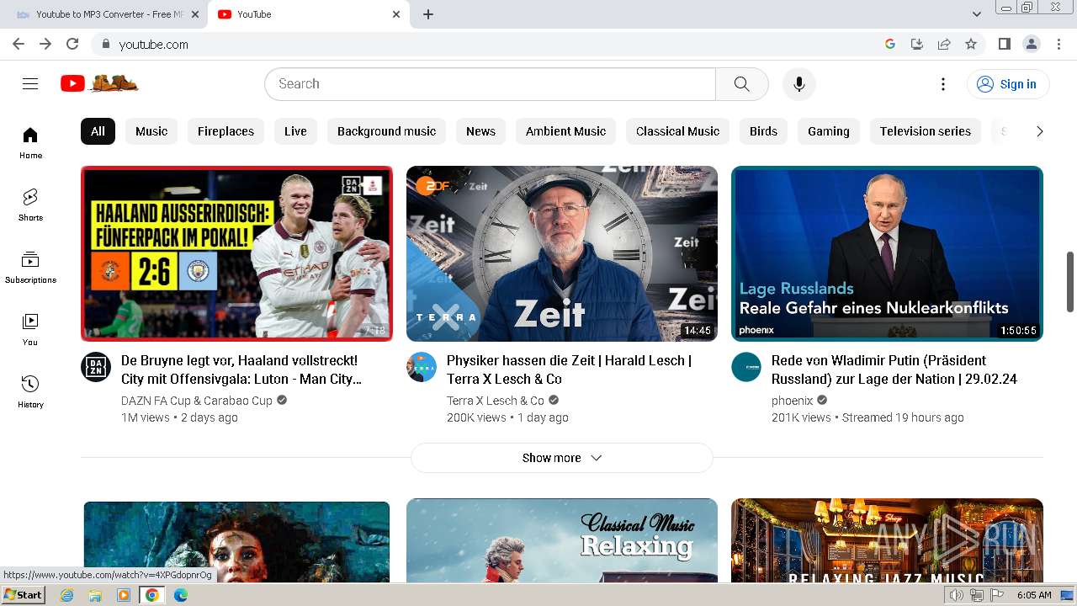Click the page vertical scrollbar thumb

(x=1070, y=281)
